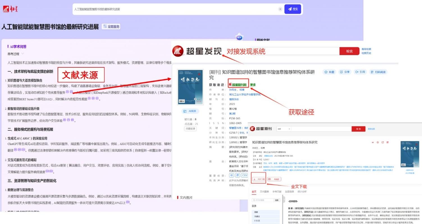Viewport: 422px width, 224px height.
Task: Click the blue 搜索 button with paper-plane icon
Action: coord(293,9)
